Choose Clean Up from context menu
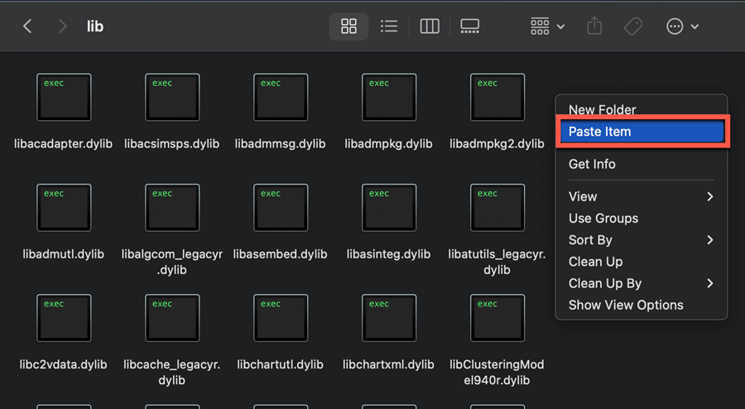The height and width of the screenshot is (409, 745). point(642,262)
